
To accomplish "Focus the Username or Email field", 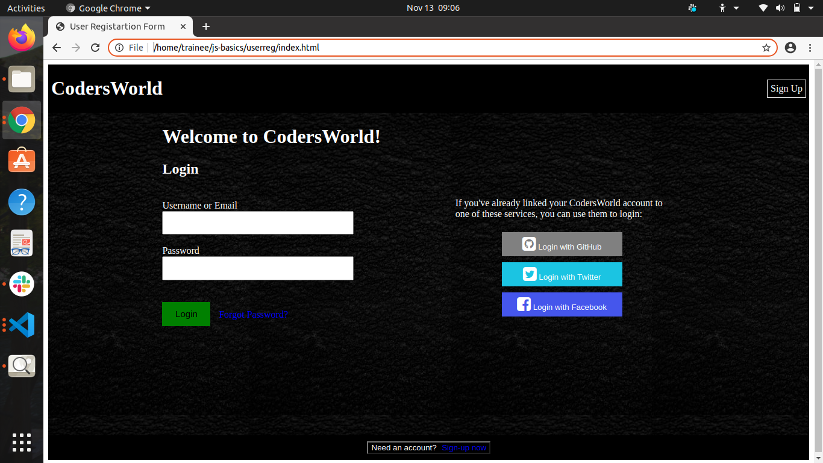I will click(x=258, y=222).
